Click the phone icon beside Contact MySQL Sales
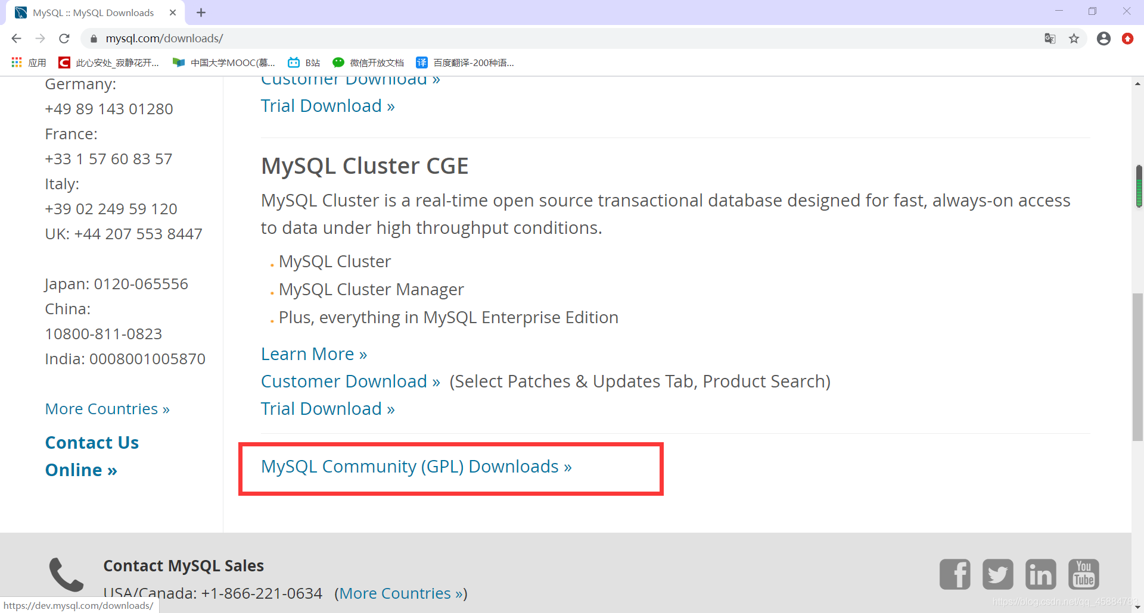This screenshot has width=1144, height=613. tap(66, 574)
